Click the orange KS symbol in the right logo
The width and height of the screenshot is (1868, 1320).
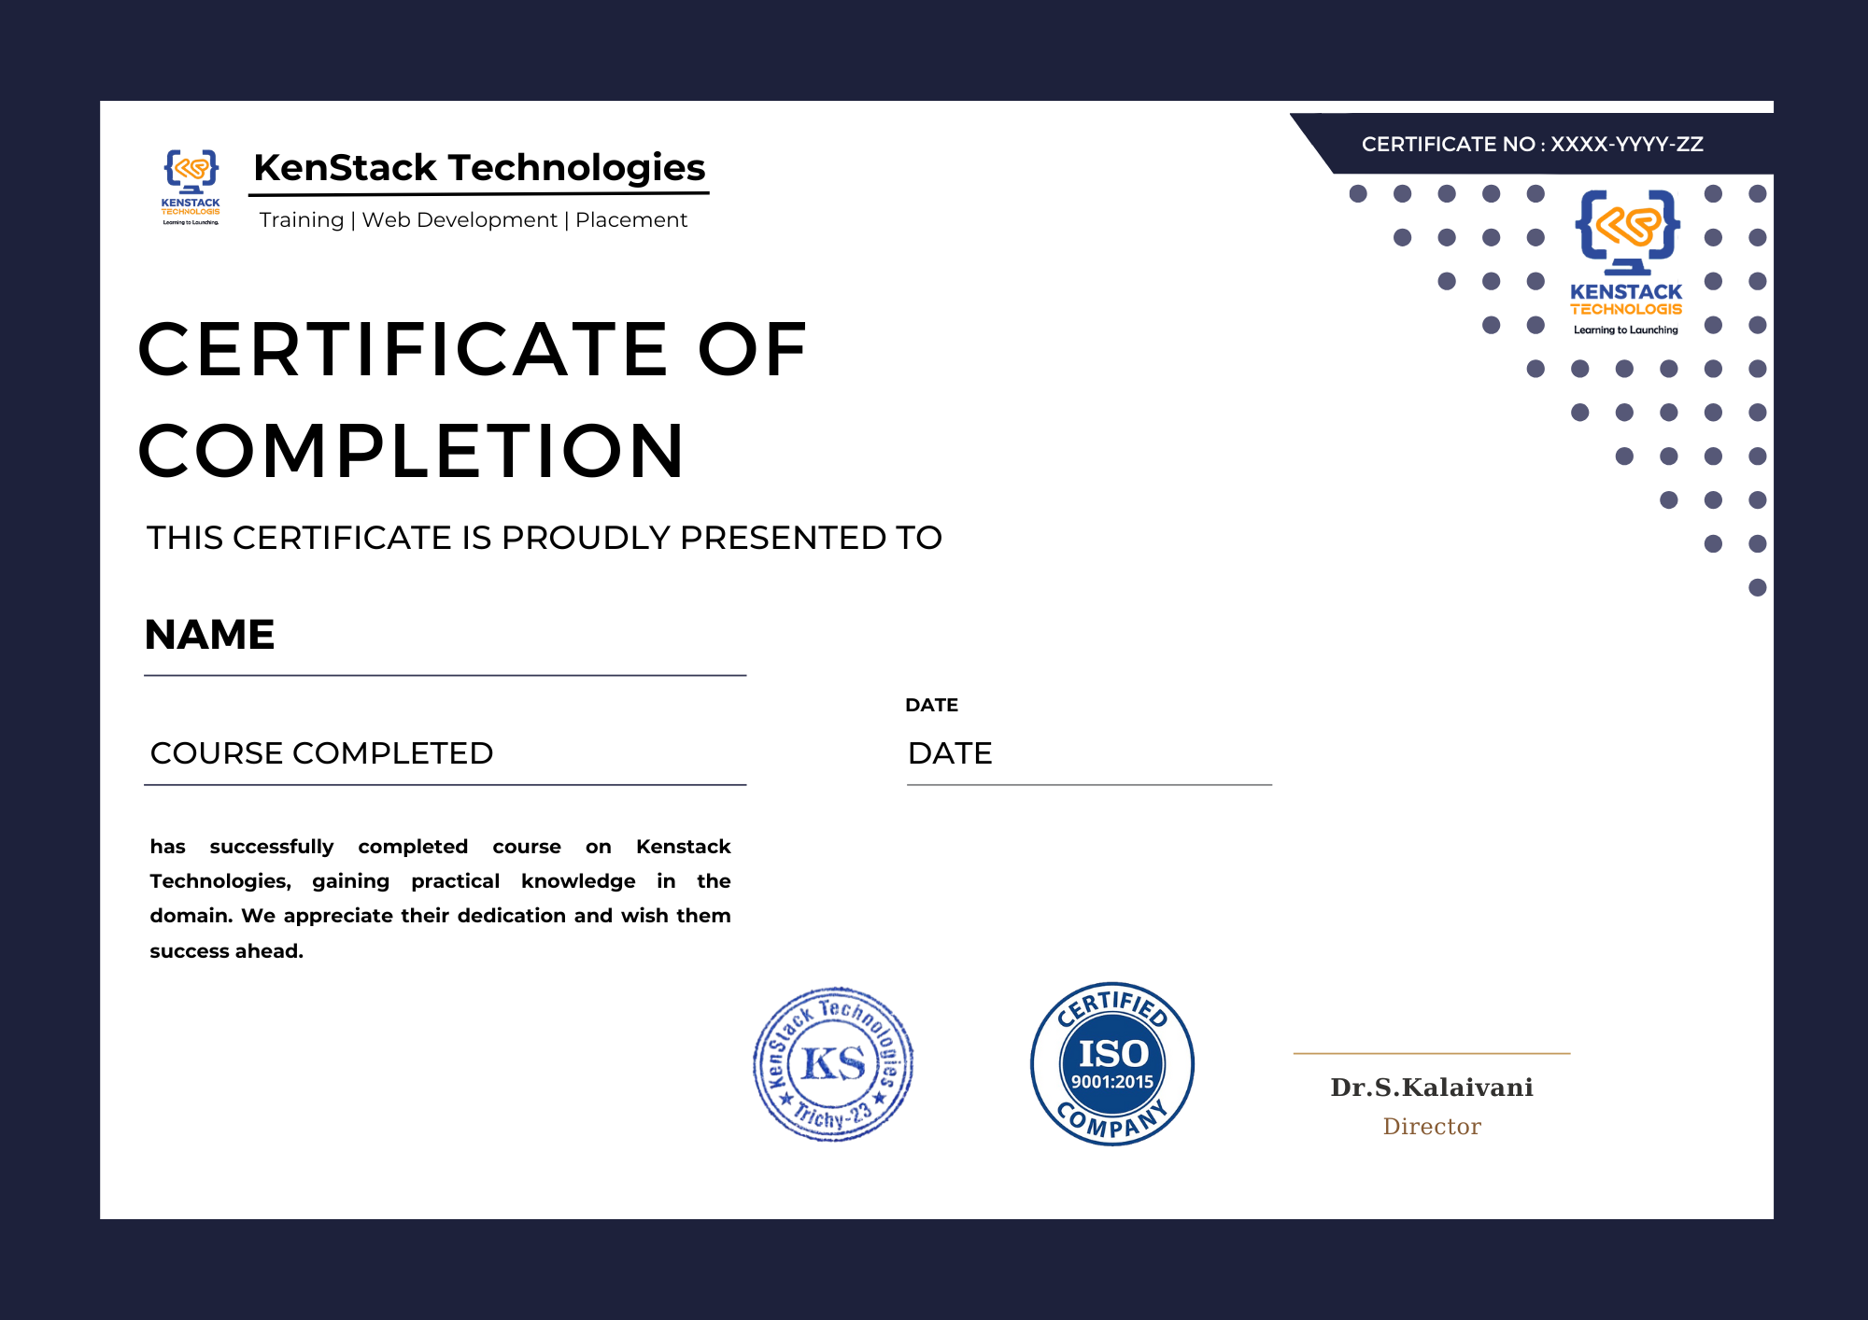pos(1629,224)
